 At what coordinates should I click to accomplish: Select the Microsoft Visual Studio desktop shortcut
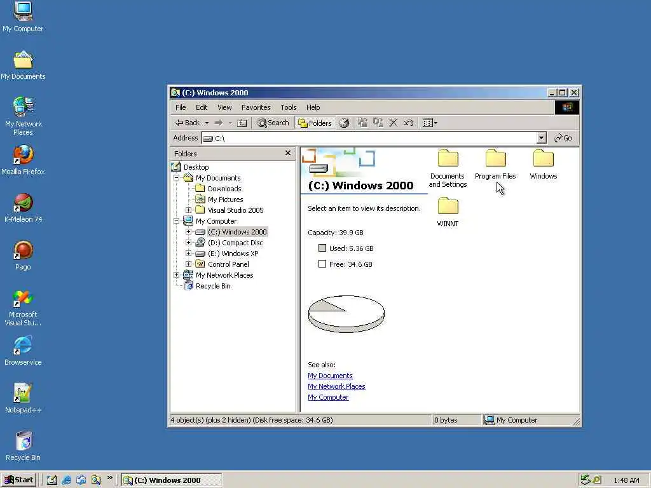[23, 308]
